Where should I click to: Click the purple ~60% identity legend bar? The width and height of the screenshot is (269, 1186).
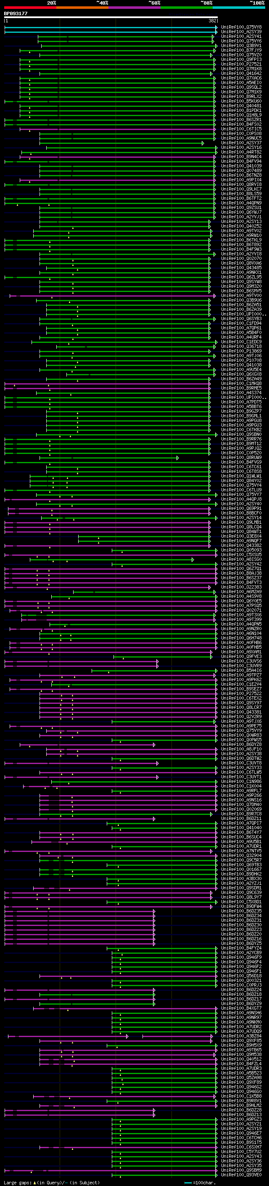134,8
